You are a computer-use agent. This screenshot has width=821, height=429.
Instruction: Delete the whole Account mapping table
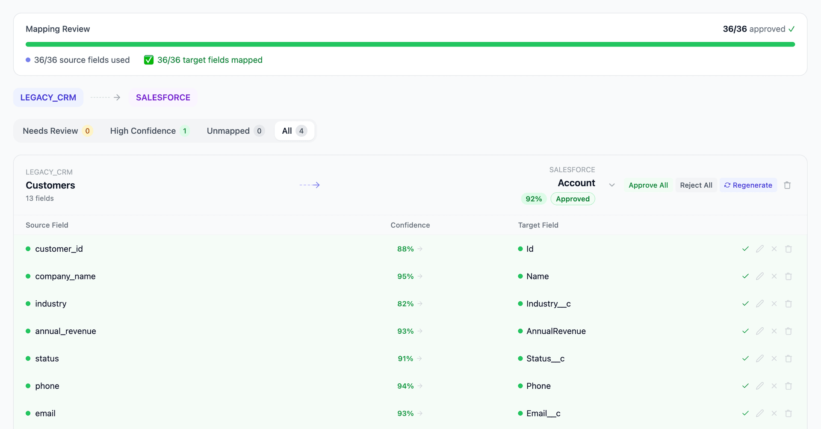pyautogui.click(x=788, y=185)
